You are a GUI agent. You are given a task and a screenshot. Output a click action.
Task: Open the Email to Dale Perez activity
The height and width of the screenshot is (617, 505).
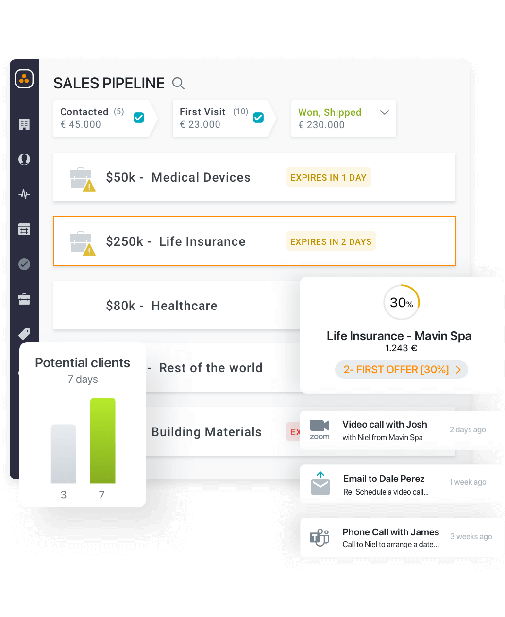point(402,484)
